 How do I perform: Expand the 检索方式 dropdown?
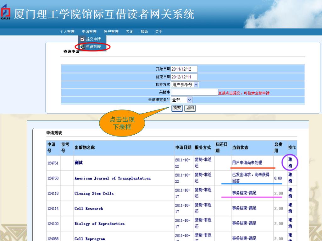pos(196,85)
